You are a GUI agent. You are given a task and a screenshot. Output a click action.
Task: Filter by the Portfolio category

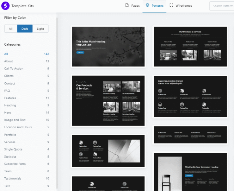point(27,135)
